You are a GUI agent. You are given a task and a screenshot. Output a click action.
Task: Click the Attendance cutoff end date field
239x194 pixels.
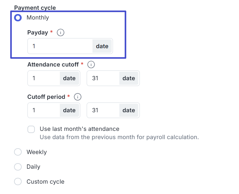point(103,78)
